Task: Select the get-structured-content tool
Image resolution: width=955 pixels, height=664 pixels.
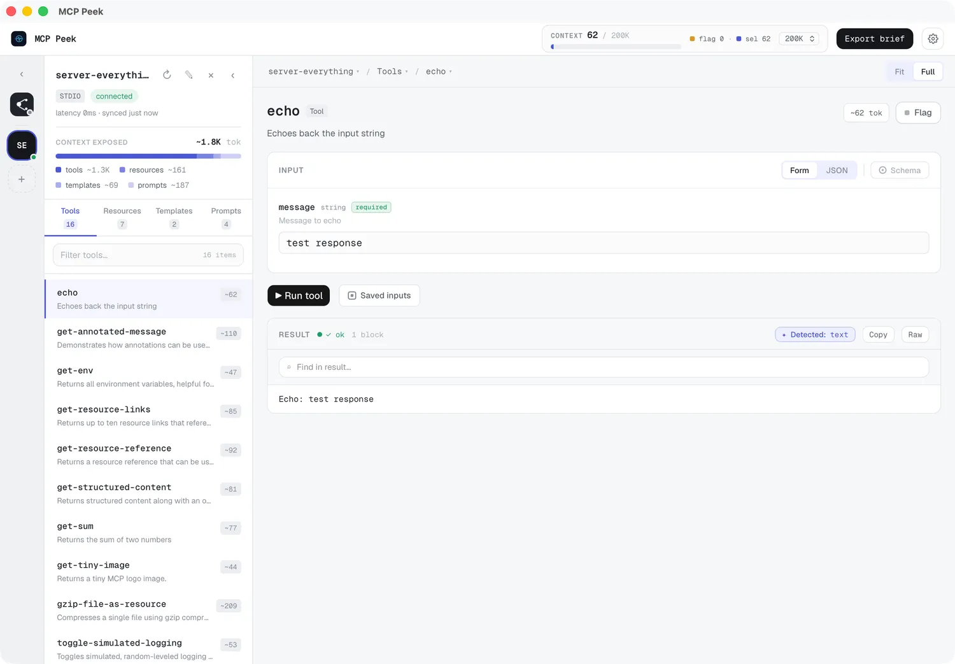Action: [148, 493]
